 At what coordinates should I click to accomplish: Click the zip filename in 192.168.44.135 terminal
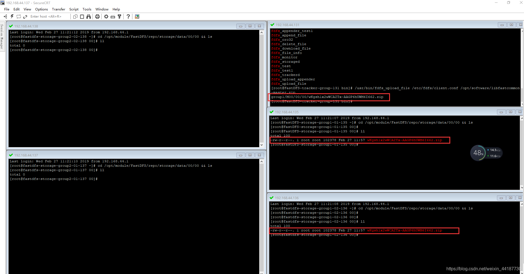point(405,140)
